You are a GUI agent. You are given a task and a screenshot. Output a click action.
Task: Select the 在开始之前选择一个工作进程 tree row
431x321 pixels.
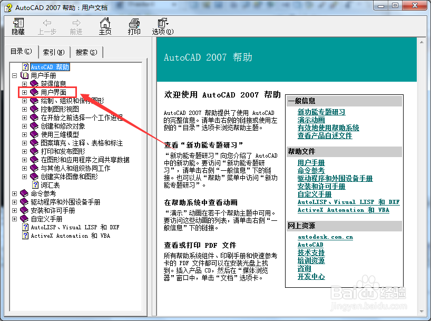(x=82, y=118)
